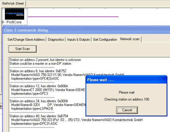
Task: Click Model Name ET 200S (IM151) line
Action: tap(48, 90)
